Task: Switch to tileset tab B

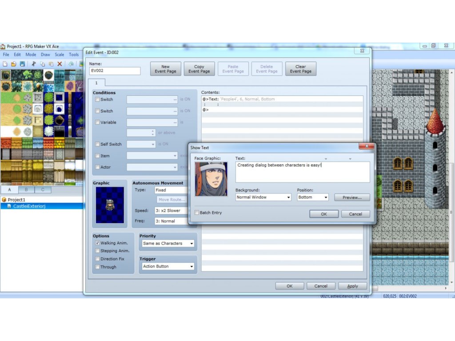Action: 26,190
